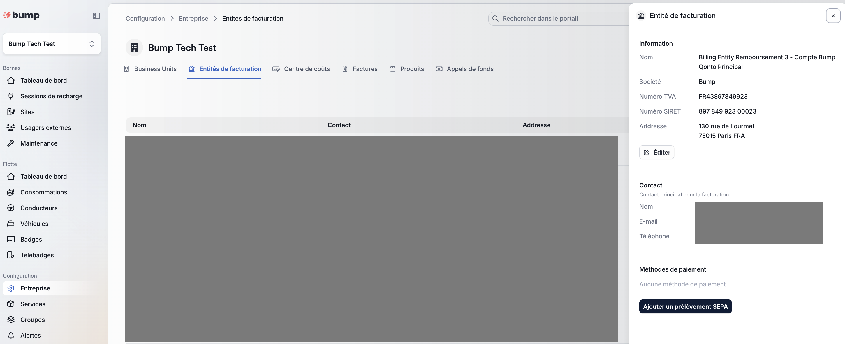845x344 pixels.
Task: Click the Télébadges icon in sidebar
Action: tap(11, 255)
